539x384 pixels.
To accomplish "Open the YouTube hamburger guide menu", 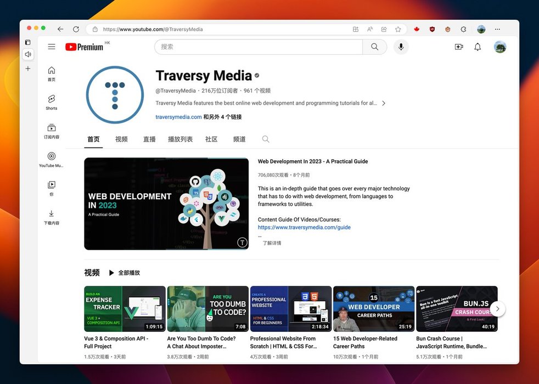I will click(x=52, y=47).
